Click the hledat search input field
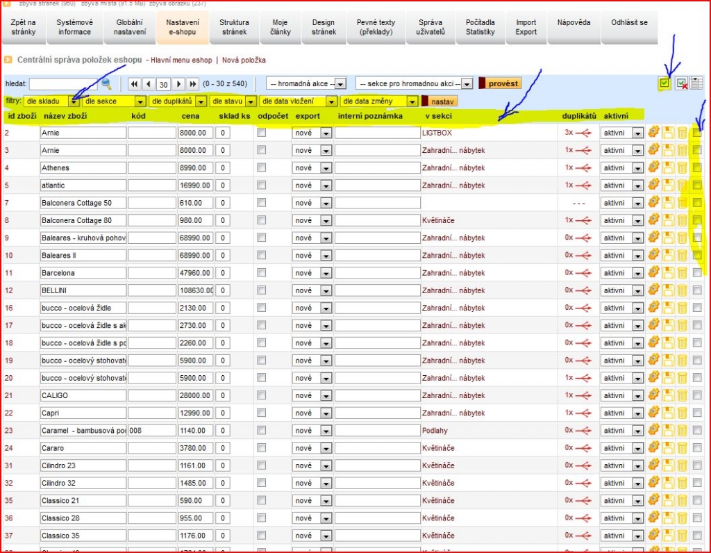Viewport: 711px width, 553px height. (x=63, y=84)
